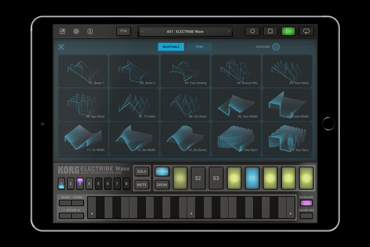Screen dimensions: 370x247
Task: Select step button 1
Action: coord(62,184)
